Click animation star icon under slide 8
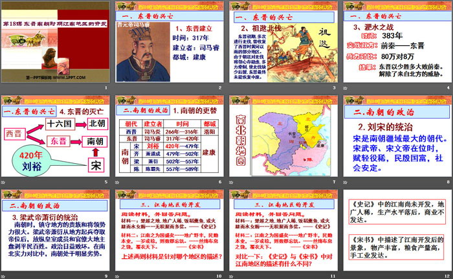 (x=345, y=182)
